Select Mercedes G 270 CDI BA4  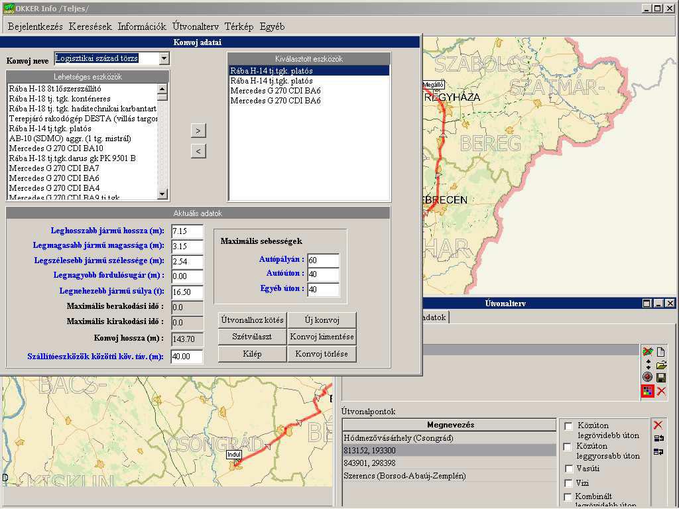coord(82,188)
